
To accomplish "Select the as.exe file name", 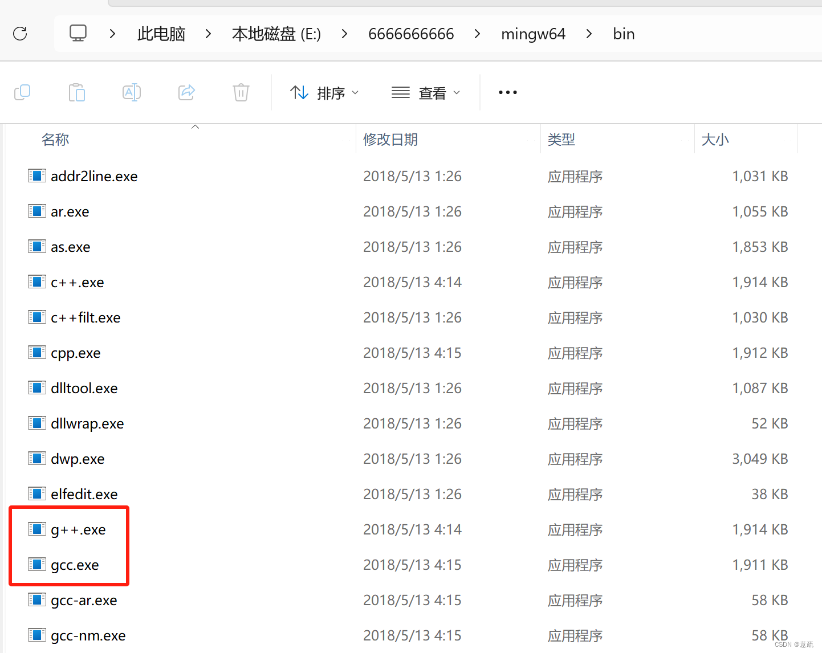I will click(x=71, y=247).
